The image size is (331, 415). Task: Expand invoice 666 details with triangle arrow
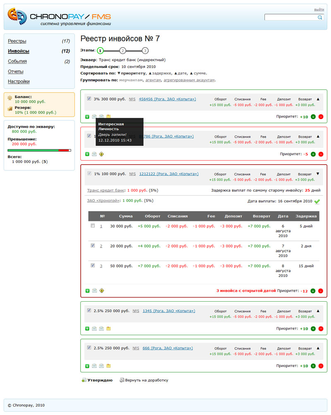pyautogui.click(x=318, y=348)
